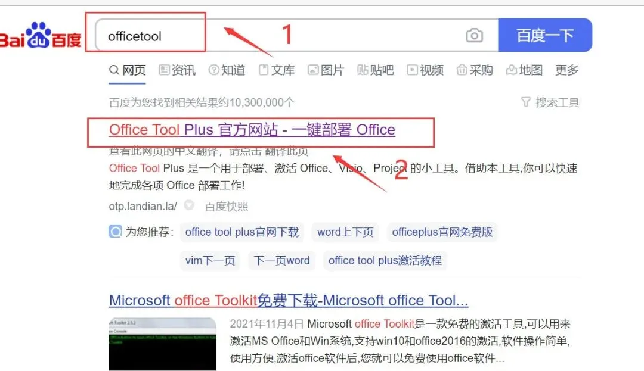Open 搜索工具 filter options
The image size is (644, 371).
(550, 102)
